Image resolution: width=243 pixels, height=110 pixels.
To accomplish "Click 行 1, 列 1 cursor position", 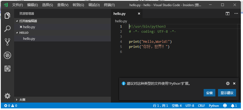I will coord(160,106).
